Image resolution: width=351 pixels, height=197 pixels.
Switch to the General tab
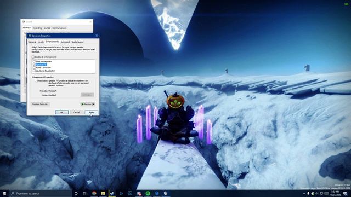32,42
